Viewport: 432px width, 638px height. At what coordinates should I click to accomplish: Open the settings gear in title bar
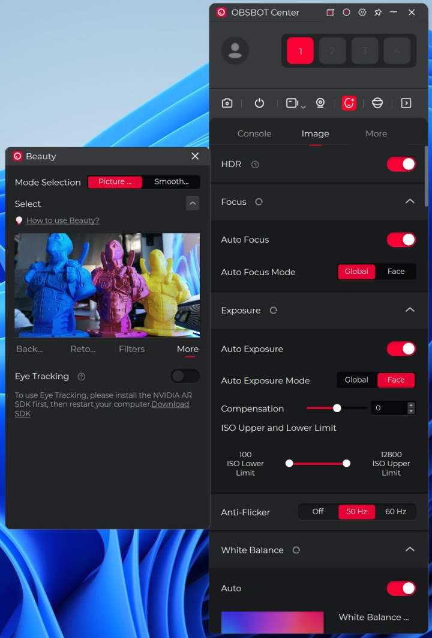(x=362, y=12)
